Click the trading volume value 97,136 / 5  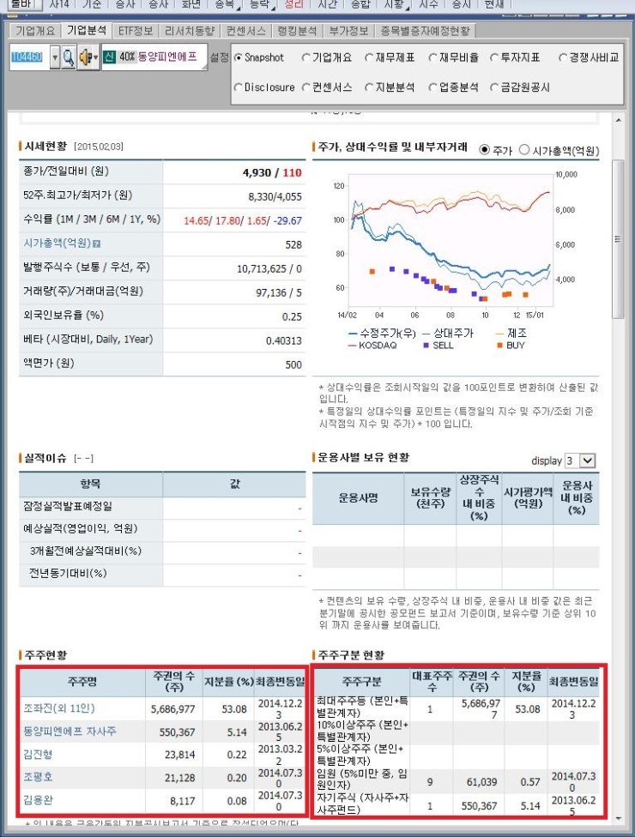[x=279, y=292]
